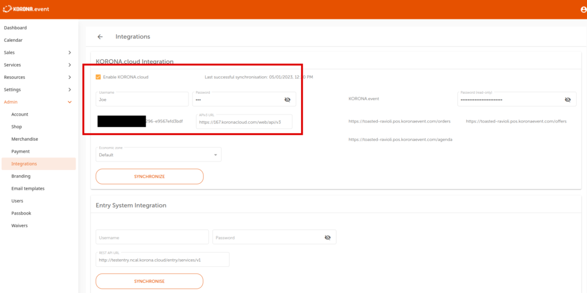Open Merchandise under Admin
Viewport: 587px width, 293px height.
pos(25,139)
